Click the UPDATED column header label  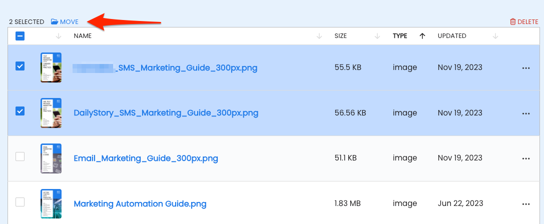coord(452,36)
